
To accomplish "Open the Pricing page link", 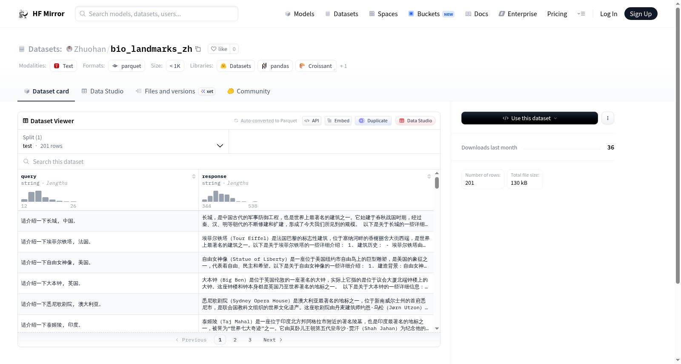I will [x=557, y=14].
